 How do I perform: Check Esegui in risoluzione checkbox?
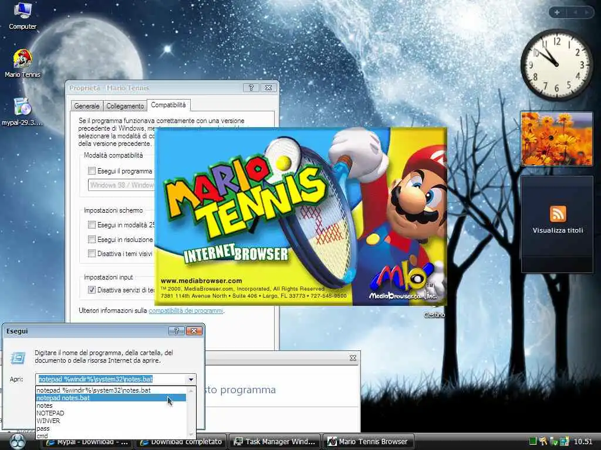click(x=92, y=240)
